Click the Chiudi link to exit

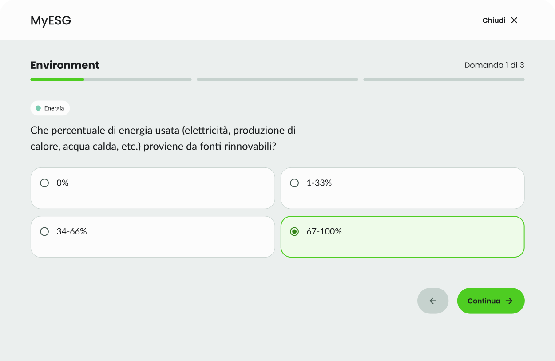click(493, 20)
